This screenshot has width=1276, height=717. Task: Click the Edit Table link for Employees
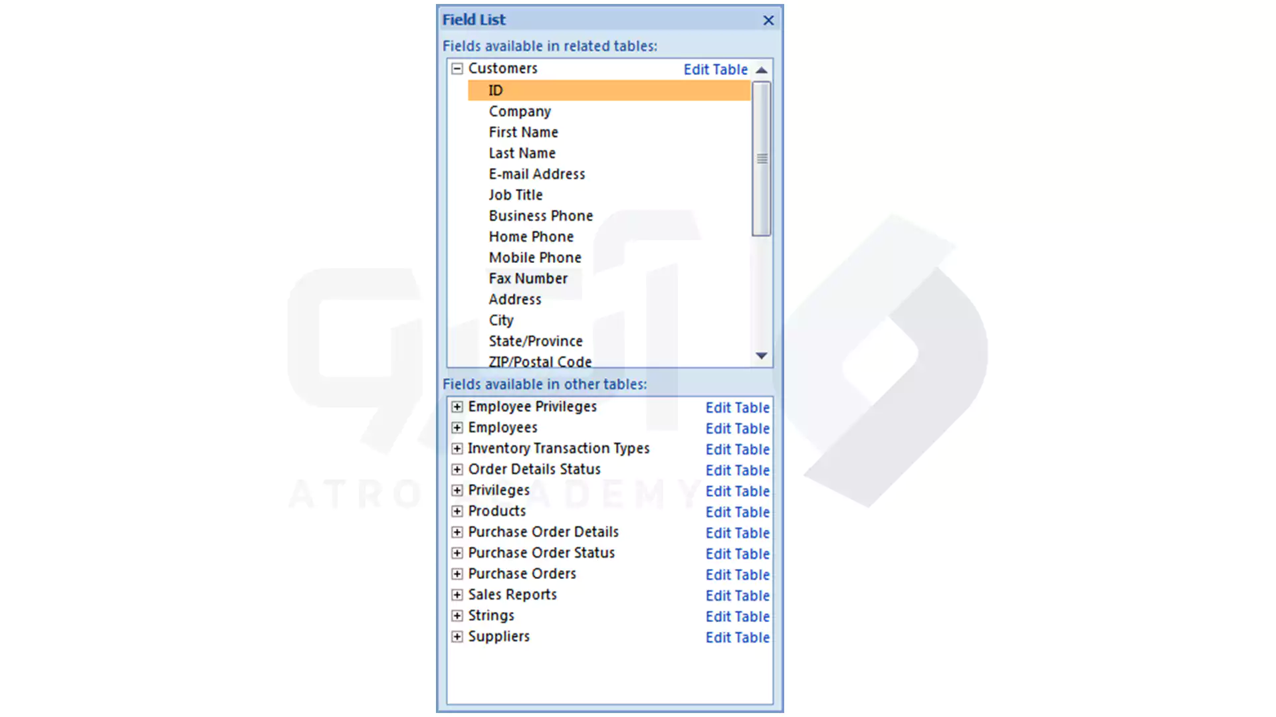(x=737, y=428)
